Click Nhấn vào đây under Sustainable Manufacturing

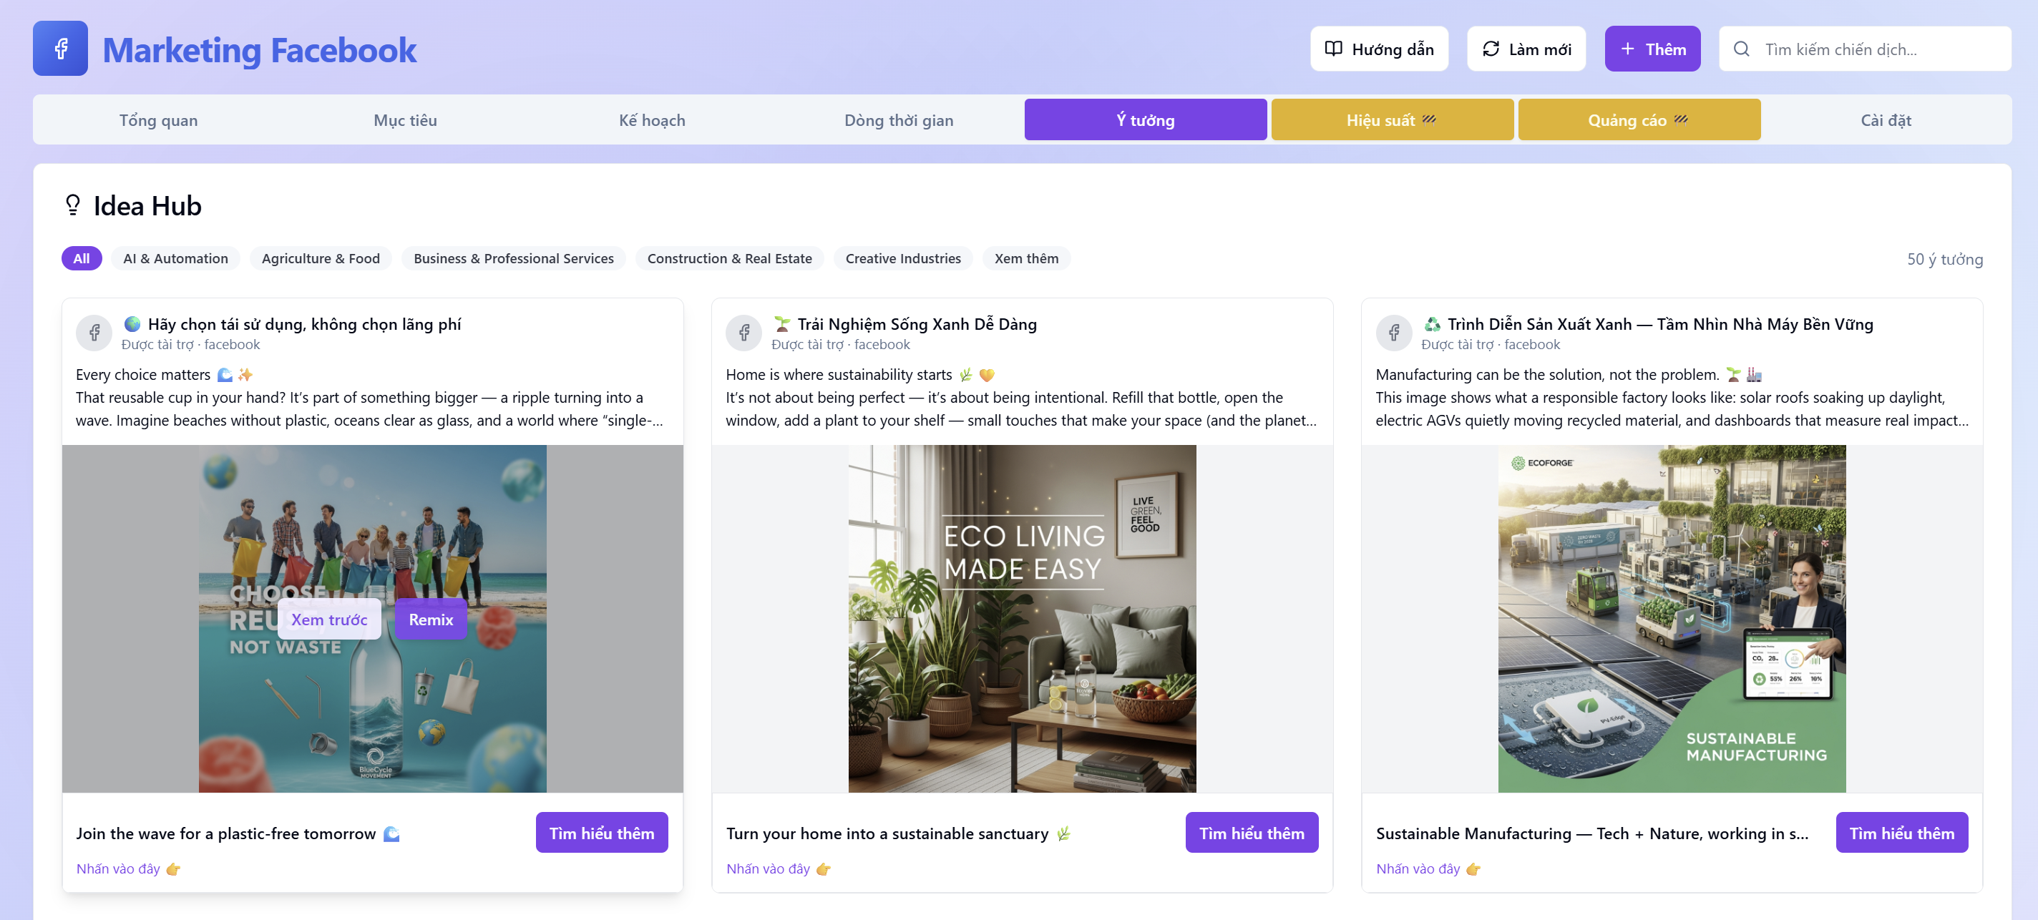click(x=1428, y=868)
